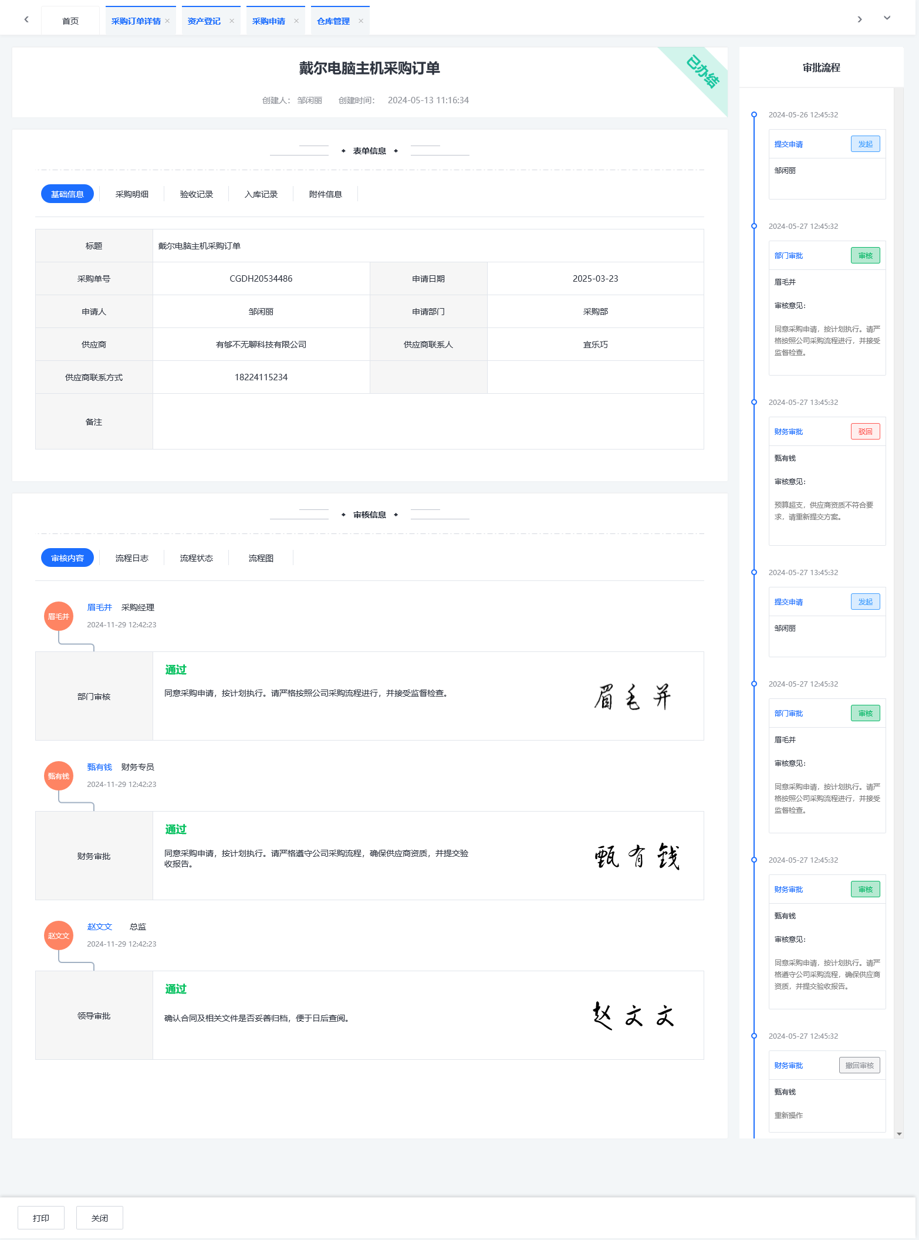This screenshot has height=1240, width=919.
Task: Open the tab list dropdown chevron
Action: pos(887,18)
